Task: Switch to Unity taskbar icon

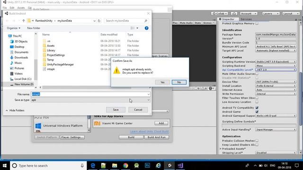Action: point(169,166)
